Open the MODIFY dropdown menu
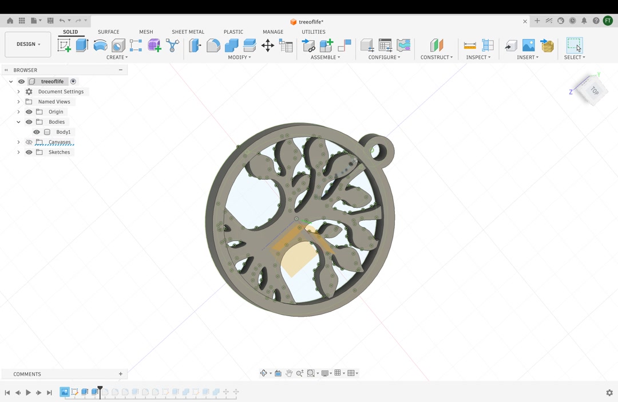The image size is (618, 402). point(239,57)
